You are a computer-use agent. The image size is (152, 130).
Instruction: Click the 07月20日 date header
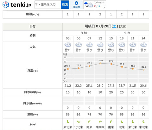coord(104,26)
